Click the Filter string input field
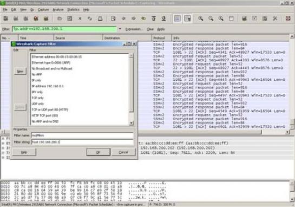The height and width of the screenshot is (207, 295). [x=82, y=142]
